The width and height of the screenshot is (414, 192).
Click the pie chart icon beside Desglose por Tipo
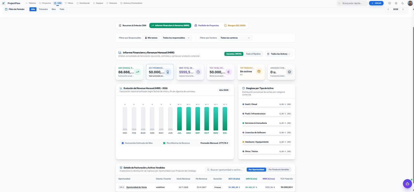pyautogui.click(x=243, y=88)
